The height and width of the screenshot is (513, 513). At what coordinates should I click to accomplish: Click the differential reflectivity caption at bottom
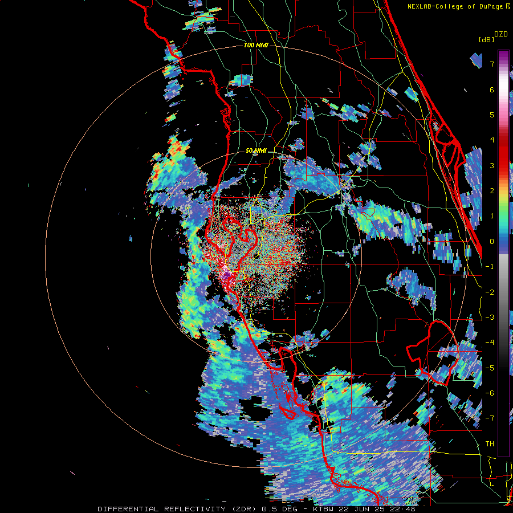click(x=256, y=509)
